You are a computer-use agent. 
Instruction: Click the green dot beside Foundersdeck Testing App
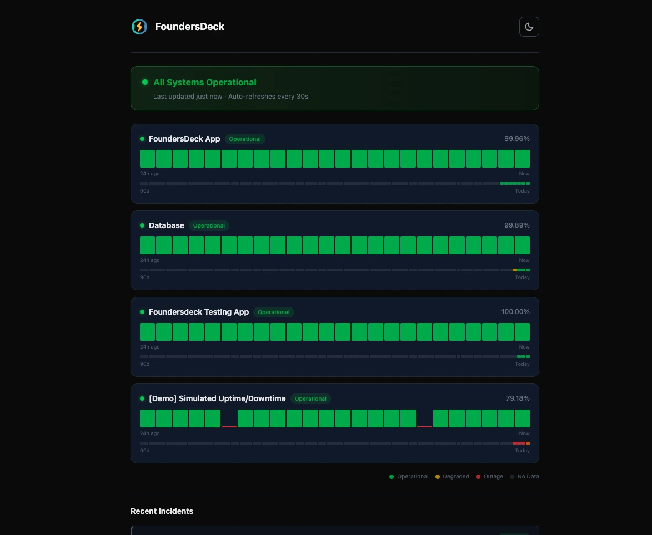[x=142, y=312]
